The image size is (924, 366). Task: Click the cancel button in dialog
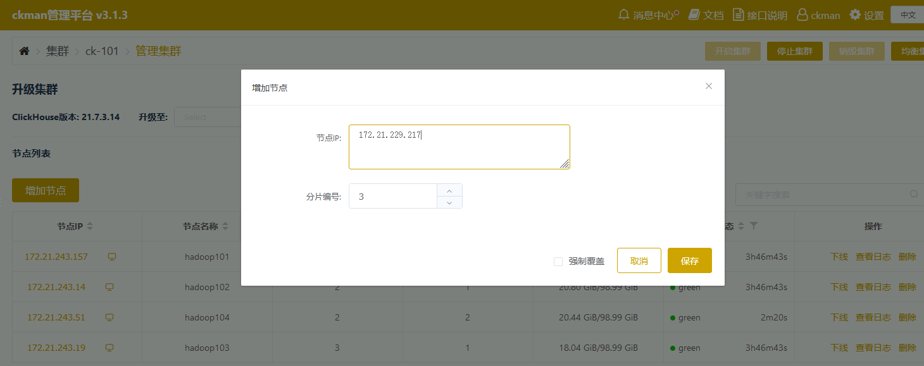tap(639, 260)
